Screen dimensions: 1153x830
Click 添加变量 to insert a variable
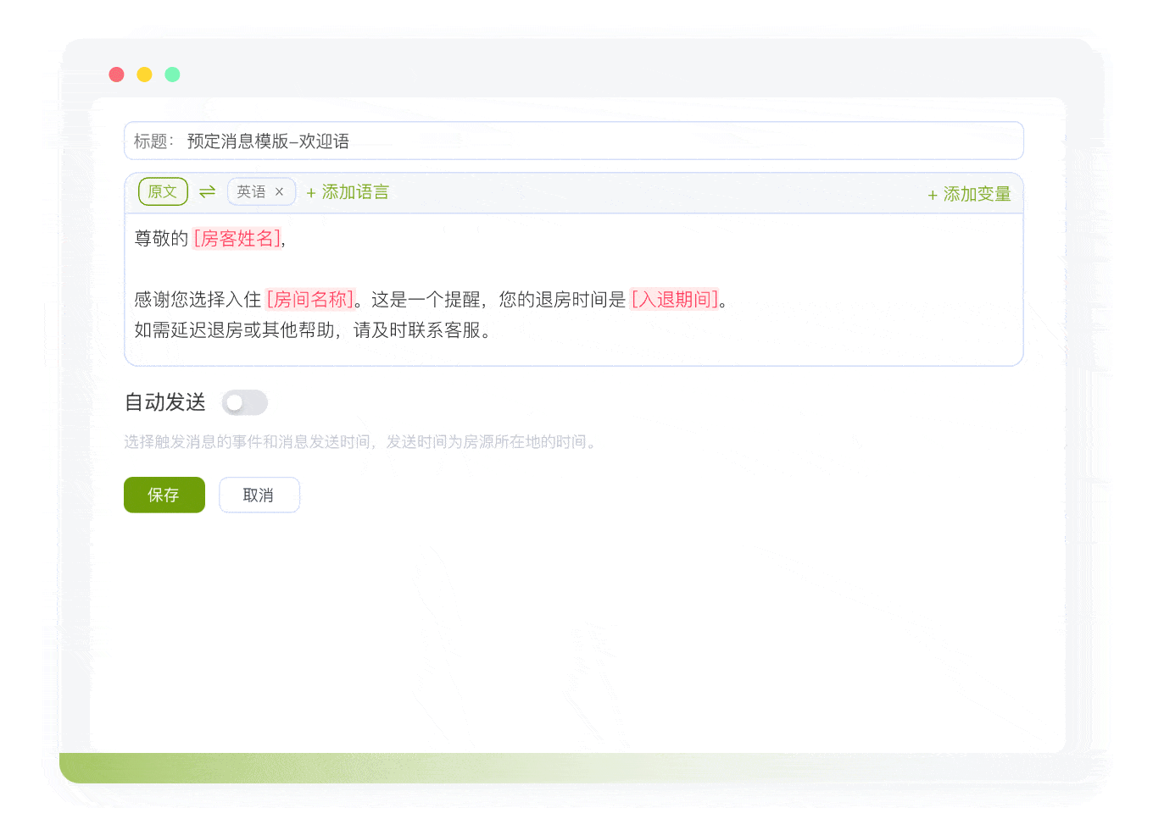[969, 194]
